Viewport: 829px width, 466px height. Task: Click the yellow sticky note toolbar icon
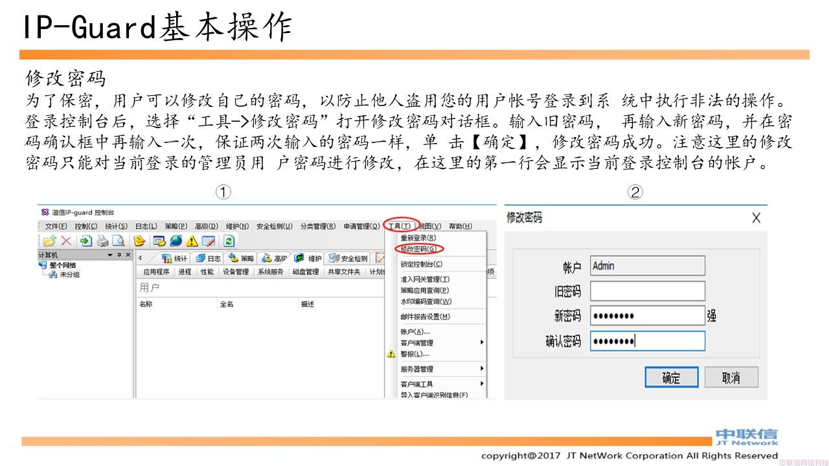[x=139, y=241]
